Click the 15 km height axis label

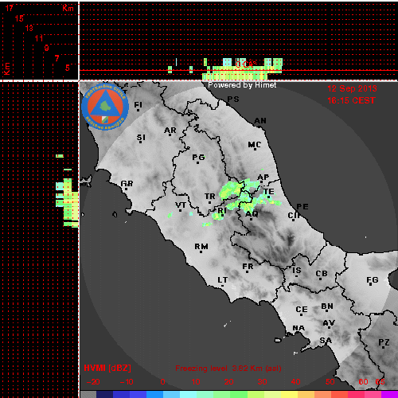(x=19, y=18)
